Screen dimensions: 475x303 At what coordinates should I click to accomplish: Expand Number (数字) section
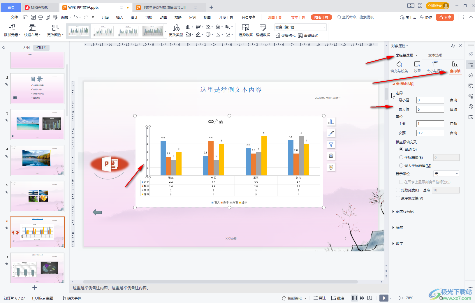[x=398, y=244]
